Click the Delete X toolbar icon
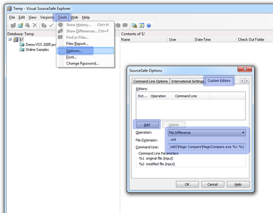The image size is (273, 213). (x=35, y=25)
